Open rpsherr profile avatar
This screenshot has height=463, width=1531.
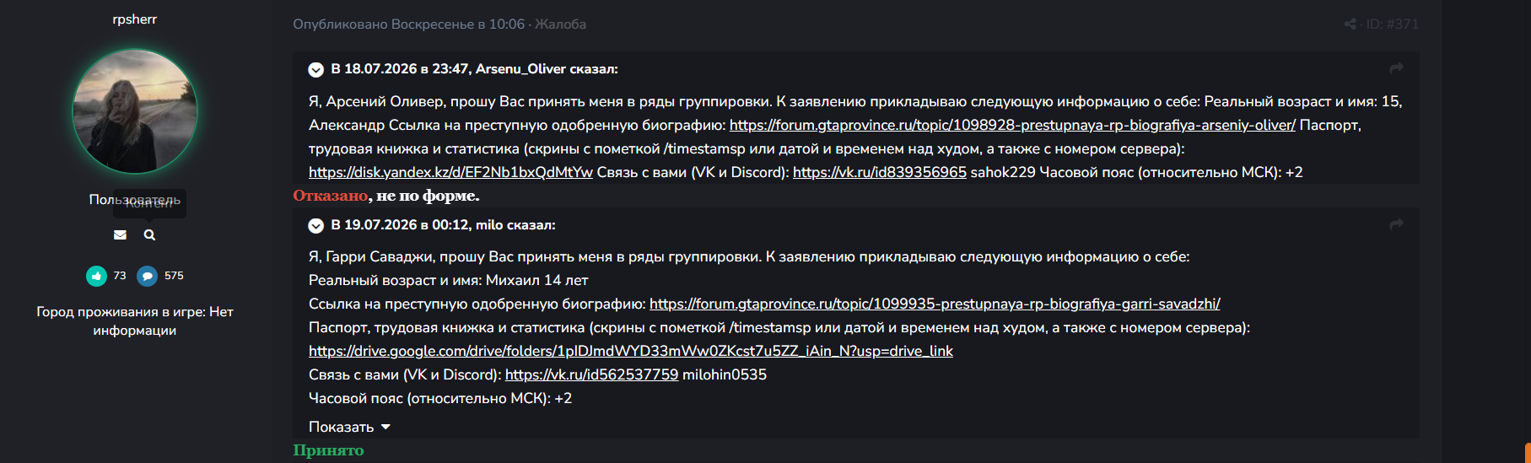click(135, 111)
